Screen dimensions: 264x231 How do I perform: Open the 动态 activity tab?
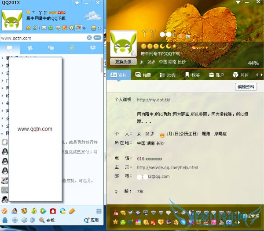(x=168, y=75)
